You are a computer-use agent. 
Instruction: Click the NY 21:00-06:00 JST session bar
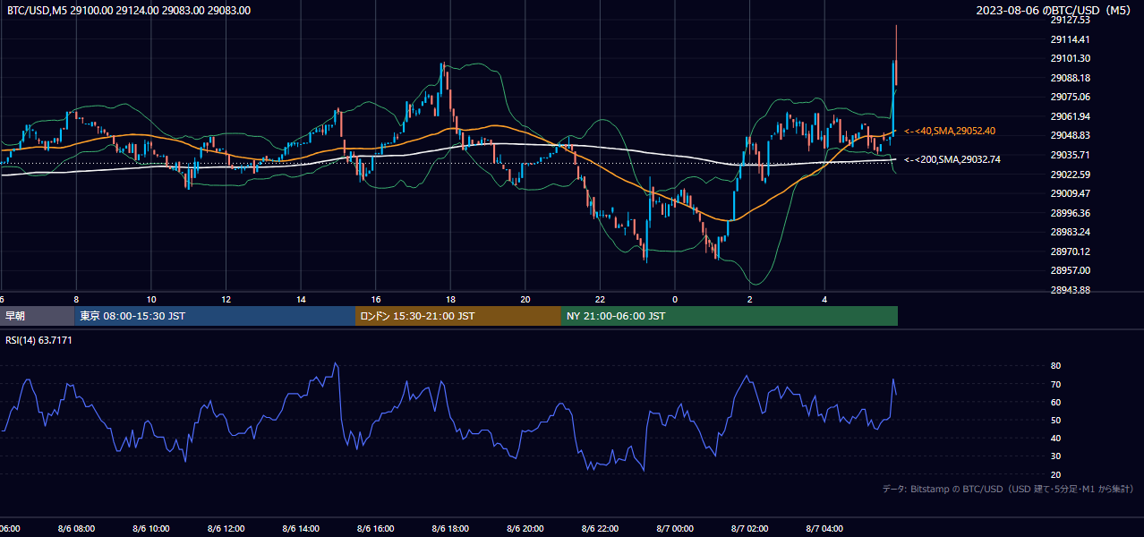tap(730, 316)
